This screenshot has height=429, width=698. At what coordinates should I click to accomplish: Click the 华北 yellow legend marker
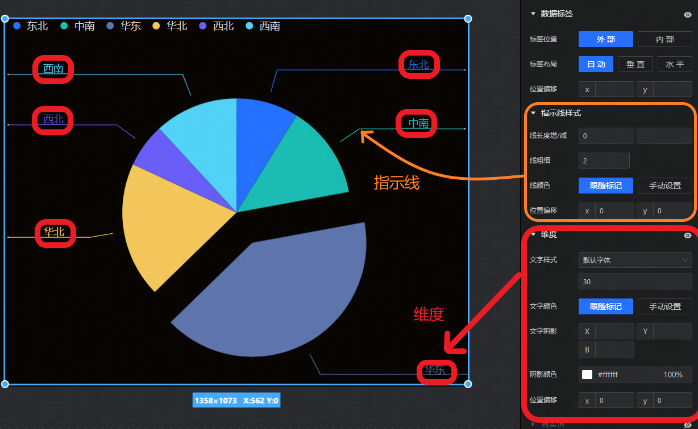[x=156, y=26]
